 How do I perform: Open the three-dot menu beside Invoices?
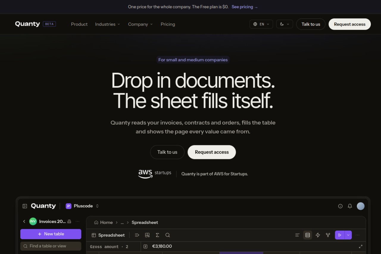pyautogui.click(x=77, y=222)
